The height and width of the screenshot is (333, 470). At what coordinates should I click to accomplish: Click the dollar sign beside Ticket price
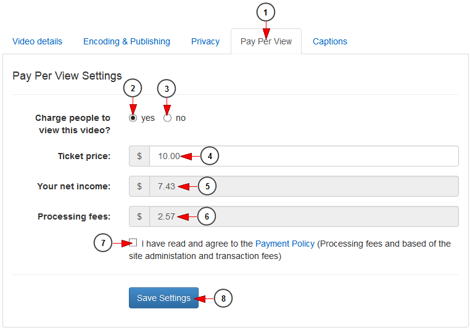click(139, 156)
